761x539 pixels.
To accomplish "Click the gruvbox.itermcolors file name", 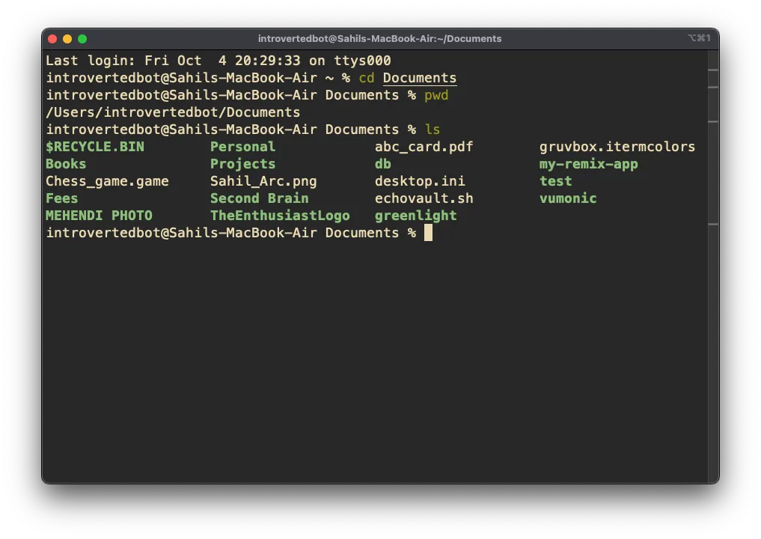I will pyautogui.click(x=617, y=147).
